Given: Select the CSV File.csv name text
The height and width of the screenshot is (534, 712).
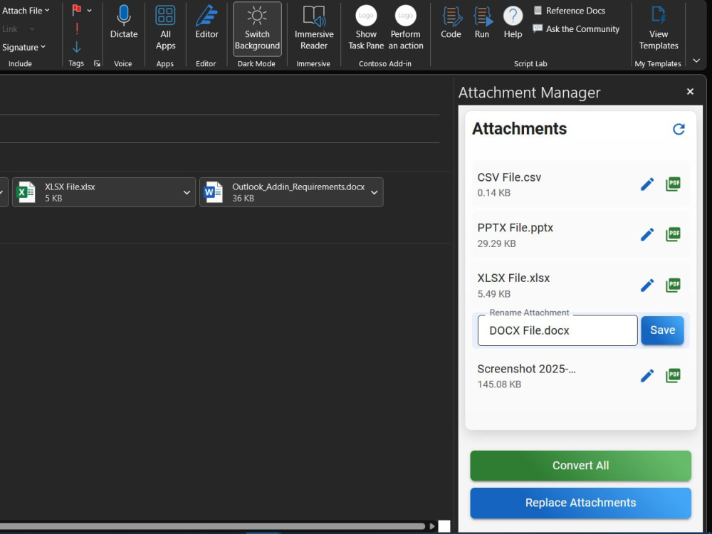Looking at the screenshot, I should [509, 177].
